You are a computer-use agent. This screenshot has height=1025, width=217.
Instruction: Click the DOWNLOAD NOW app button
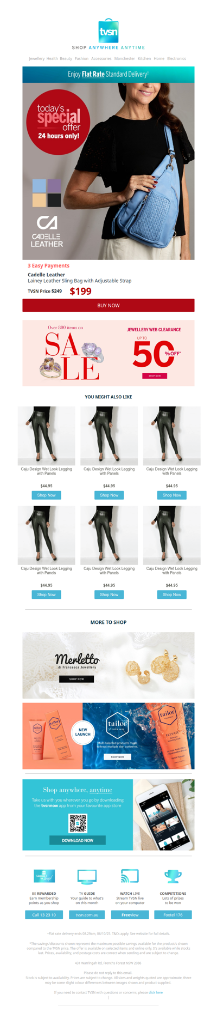[78, 840]
